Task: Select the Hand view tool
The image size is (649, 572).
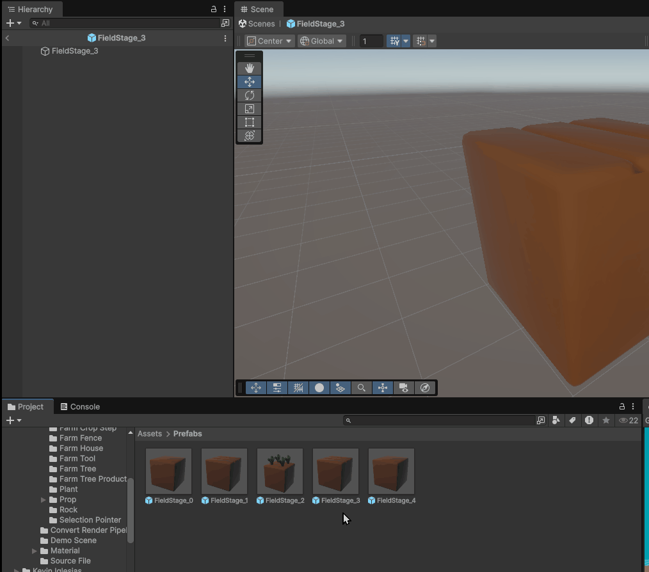Action: [250, 68]
